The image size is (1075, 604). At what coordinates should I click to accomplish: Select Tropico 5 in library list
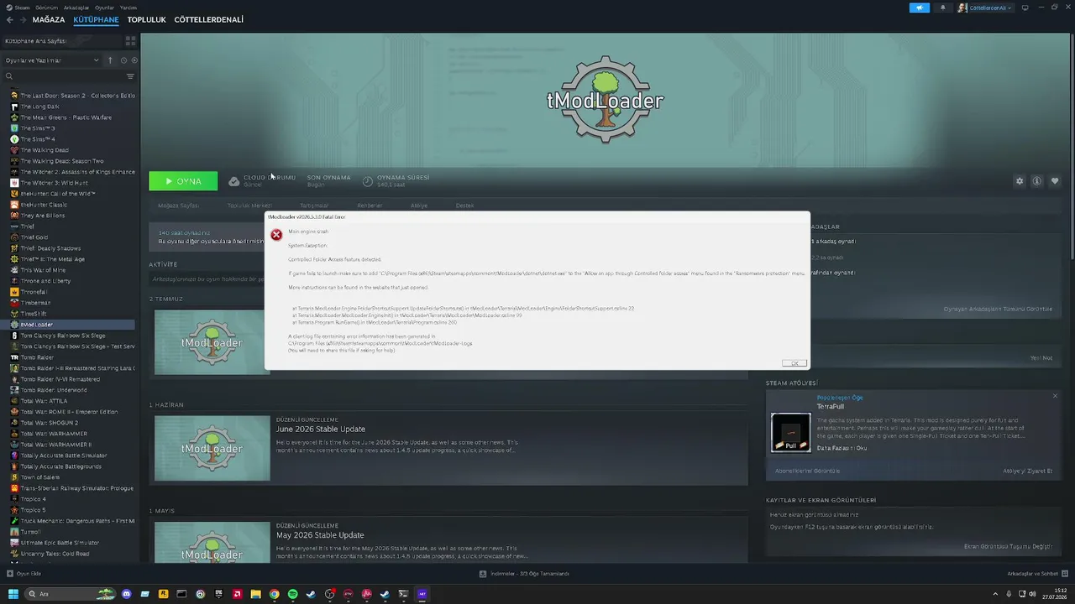[x=33, y=510]
